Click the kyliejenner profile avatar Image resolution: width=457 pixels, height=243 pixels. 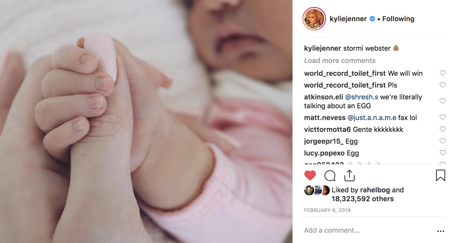click(x=314, y=19)
